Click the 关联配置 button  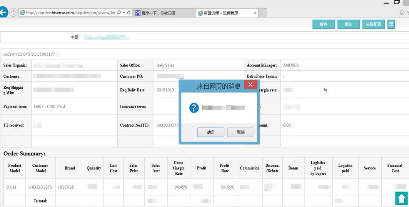click(373, 24)
